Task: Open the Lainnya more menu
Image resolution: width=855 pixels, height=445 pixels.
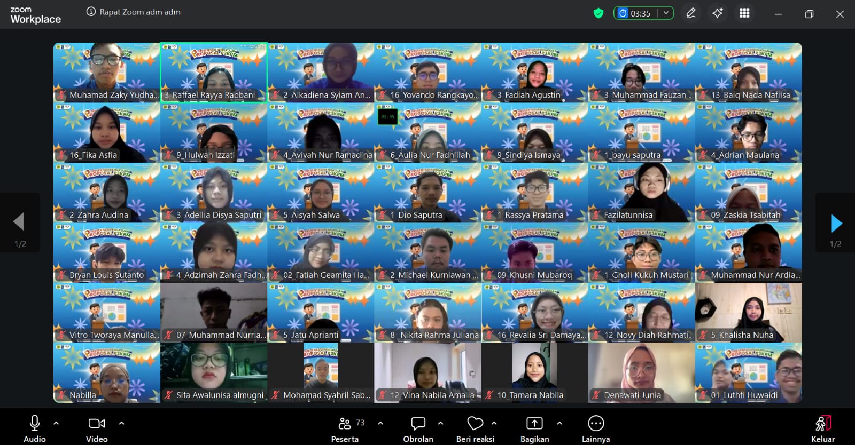Action: [595, 428]
